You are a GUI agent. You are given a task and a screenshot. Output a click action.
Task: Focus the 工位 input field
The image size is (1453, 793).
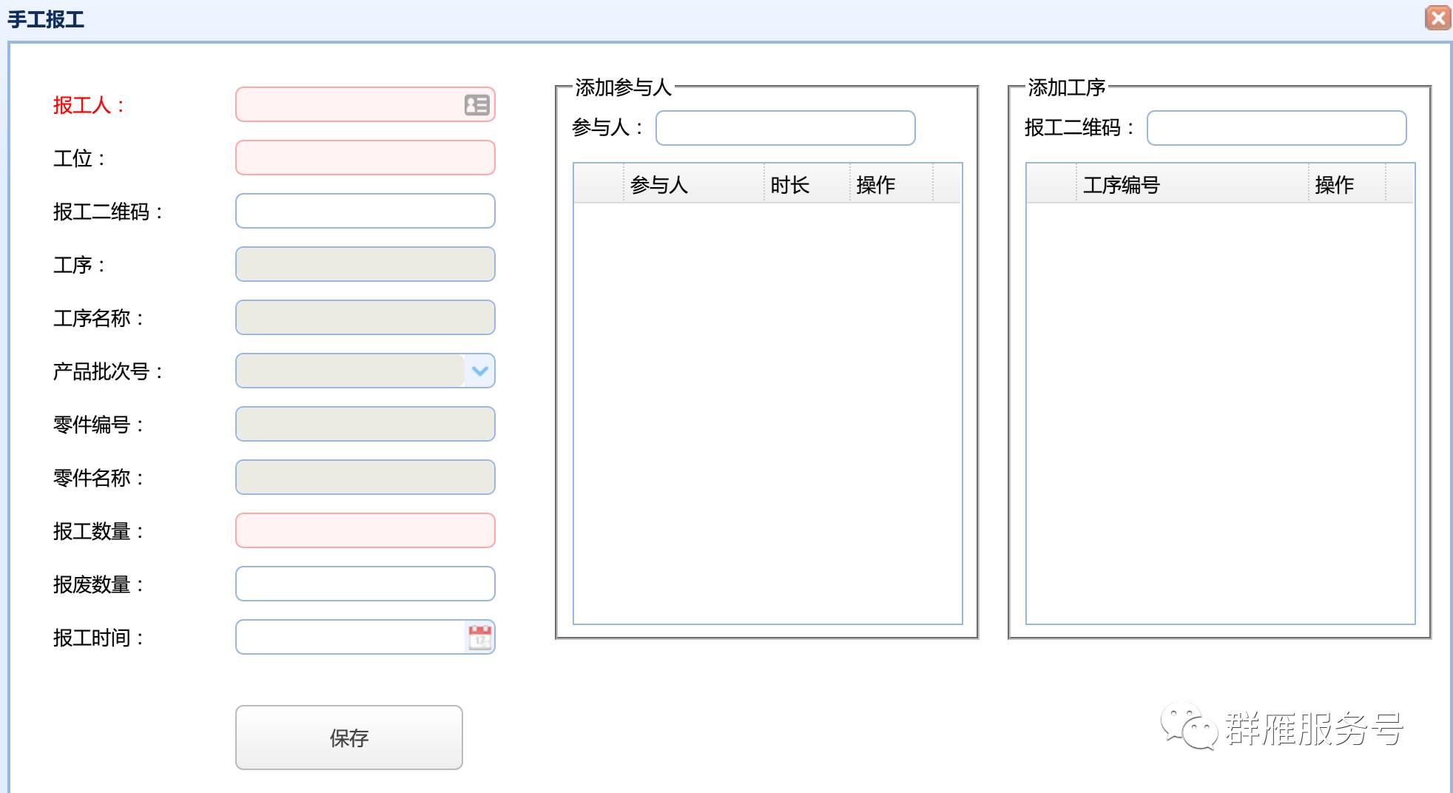coord(365,158)
